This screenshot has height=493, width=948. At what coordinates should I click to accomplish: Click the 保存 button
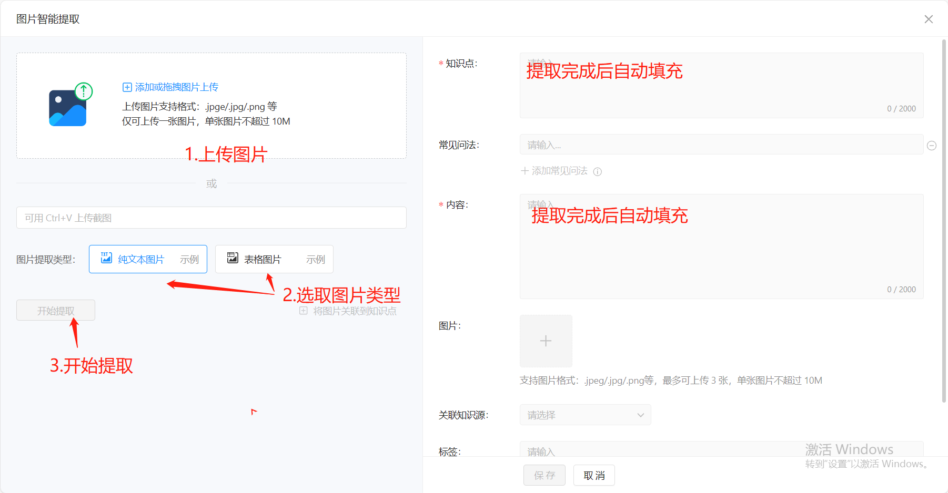click(x=544, y=475)
